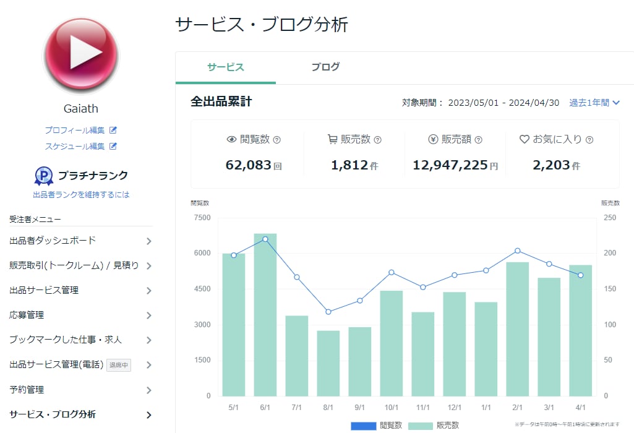Open 出品者ダッシュボード menu item
Image resolution: width=634 pixels, height=433 pixels.
click(80, 241)
